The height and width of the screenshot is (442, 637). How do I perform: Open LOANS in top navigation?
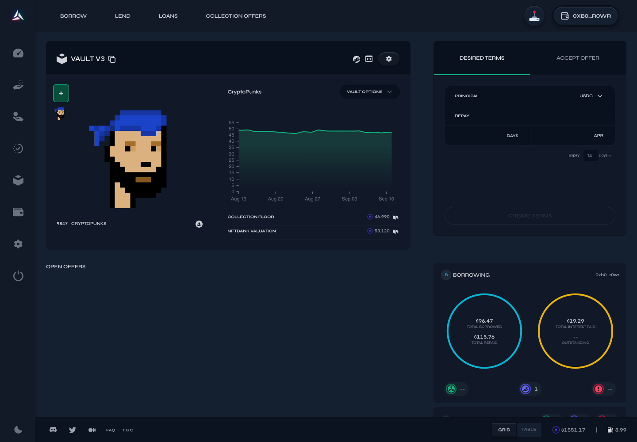[x=168, y=16]
